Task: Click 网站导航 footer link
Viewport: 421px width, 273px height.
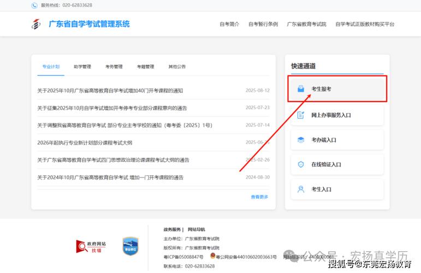Action: coord(196,229)
